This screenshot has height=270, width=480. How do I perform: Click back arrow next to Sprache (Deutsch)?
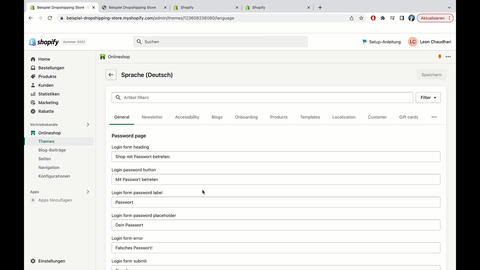coord(111,75)
